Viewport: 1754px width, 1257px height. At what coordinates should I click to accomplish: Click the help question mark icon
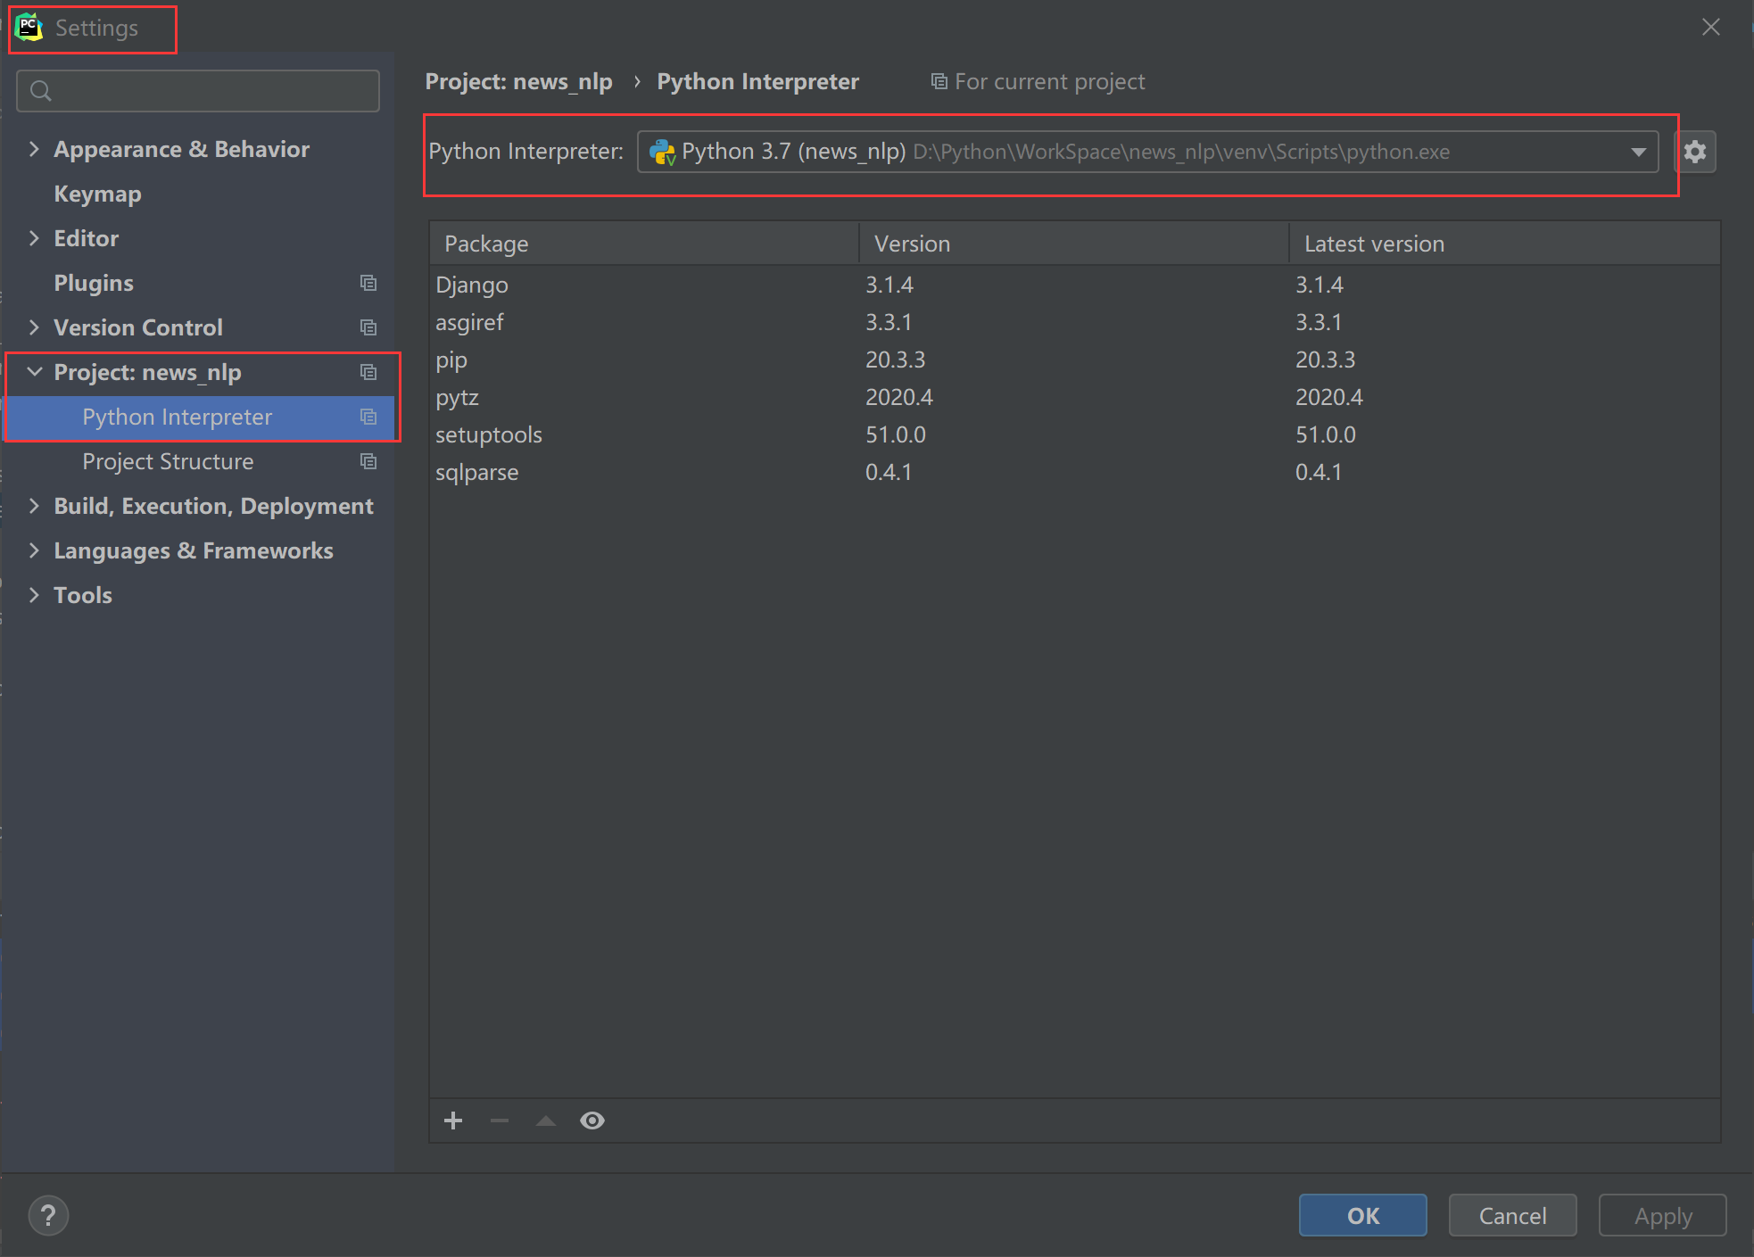pos(48,1215)
